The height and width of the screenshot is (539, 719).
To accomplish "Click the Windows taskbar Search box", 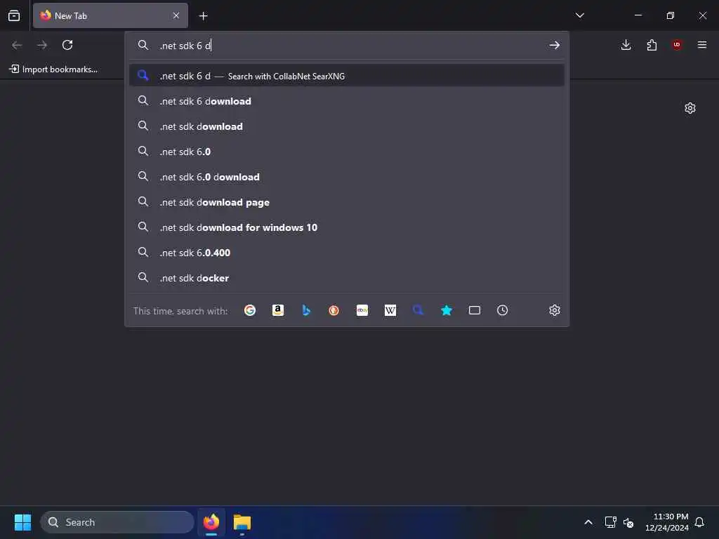I will 117,522.
